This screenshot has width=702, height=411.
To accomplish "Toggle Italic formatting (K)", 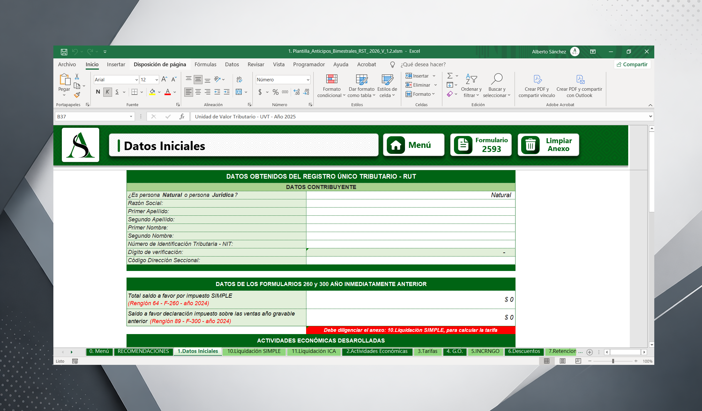I will [x=107, y=92].
